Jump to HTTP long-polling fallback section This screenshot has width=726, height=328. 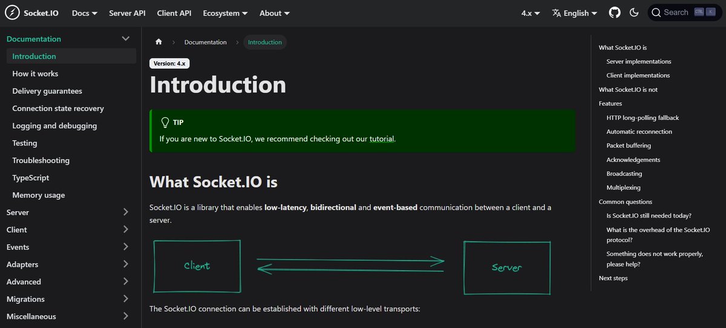(x=643, y=118)
